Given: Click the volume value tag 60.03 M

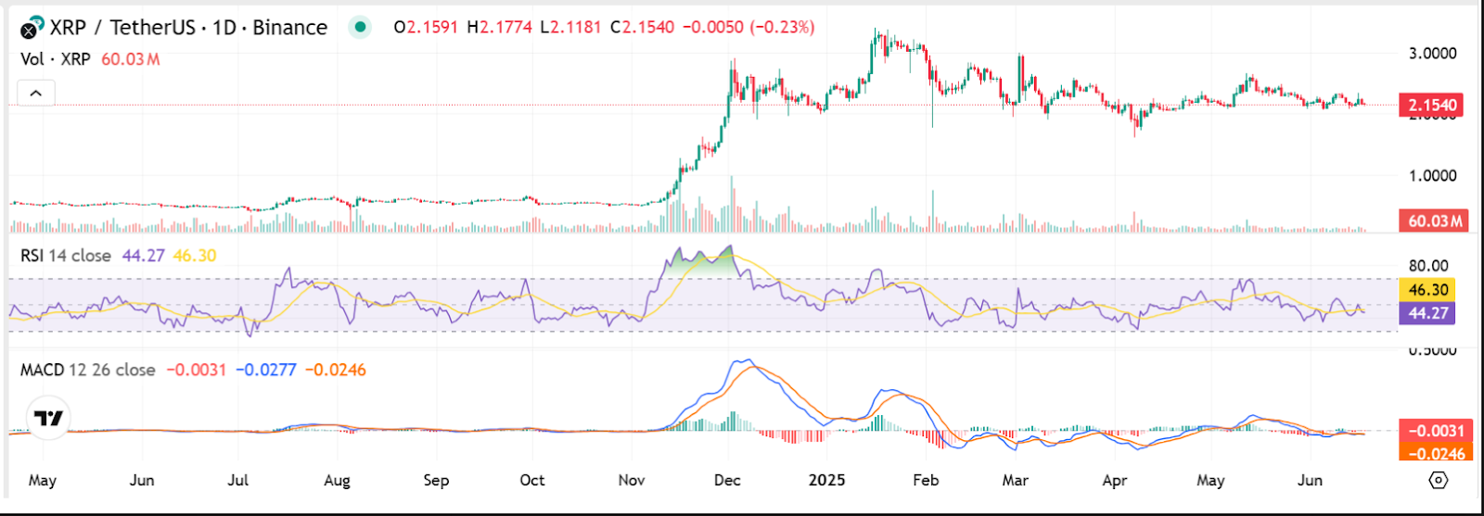Looking at the screenshot, I should click(1434, 220).
